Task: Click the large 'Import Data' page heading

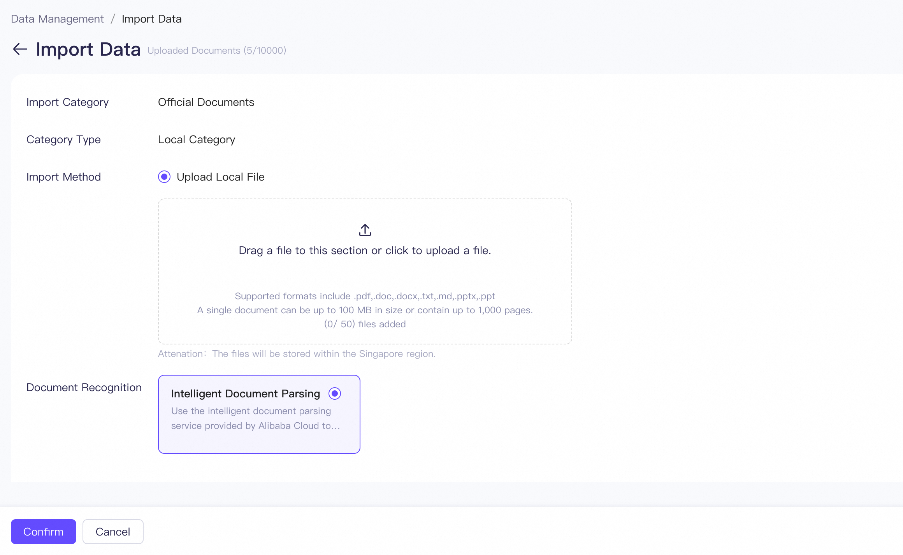Action: tap(88, 49)
